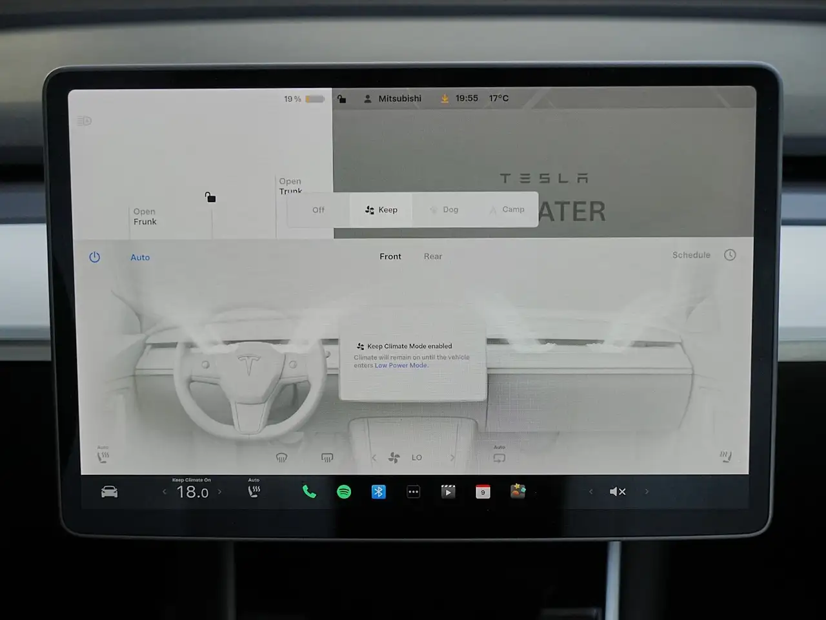The height and width of the screenshot is (620, 826).
Task: Open the Theater media app
Action: click(448, 492)
